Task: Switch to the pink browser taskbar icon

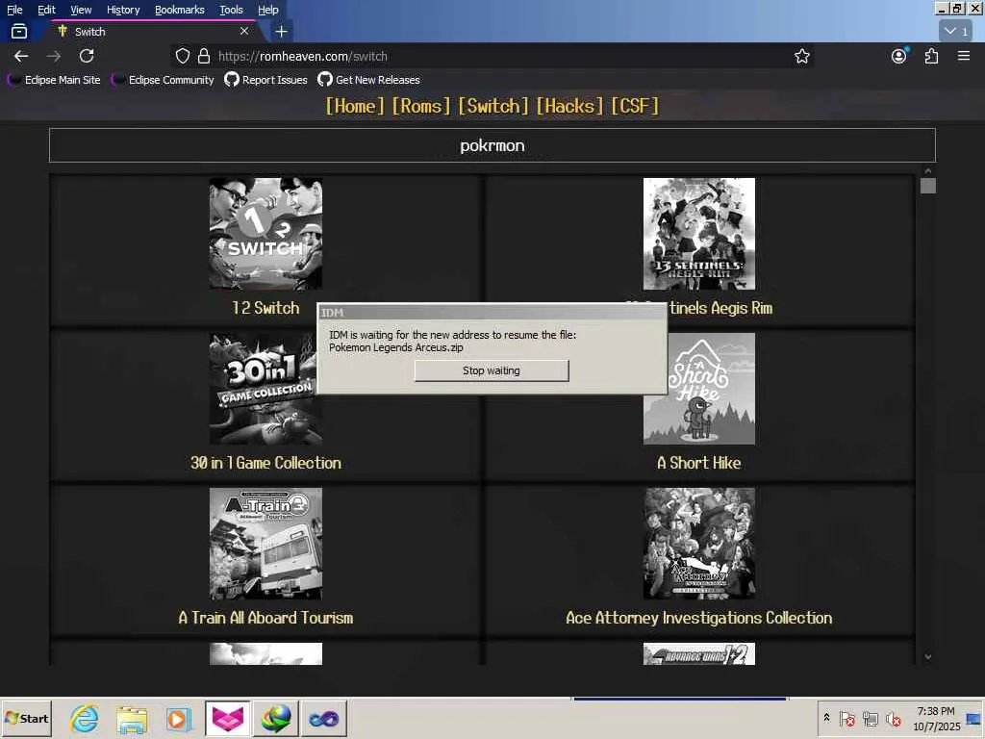Action: coord(227,718)
